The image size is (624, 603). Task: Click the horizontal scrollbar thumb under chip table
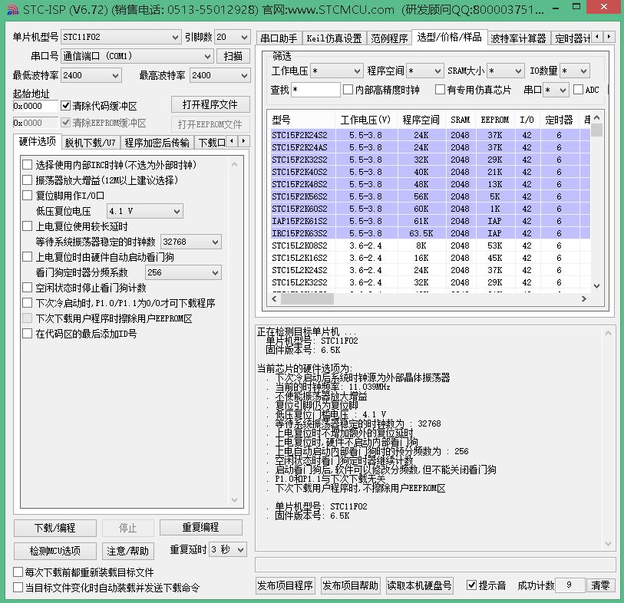click(308, 298)
